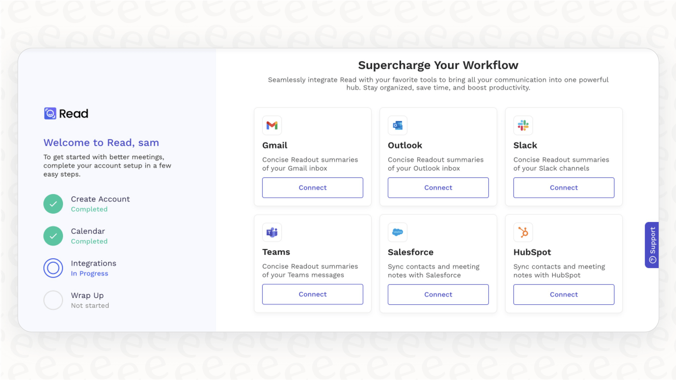
Task: Connect the Outlook integration
Action: coord(438,187)
